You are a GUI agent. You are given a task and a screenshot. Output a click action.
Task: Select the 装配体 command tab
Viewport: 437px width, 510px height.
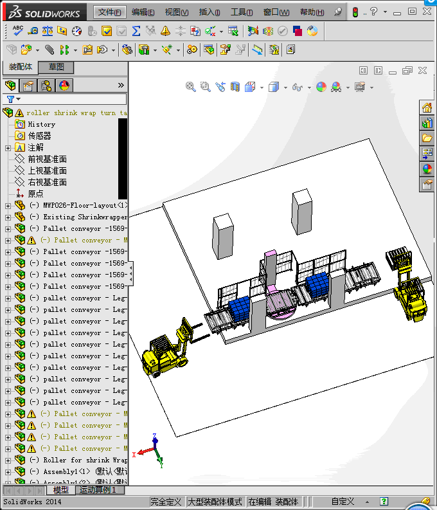[x=21, y=67]
